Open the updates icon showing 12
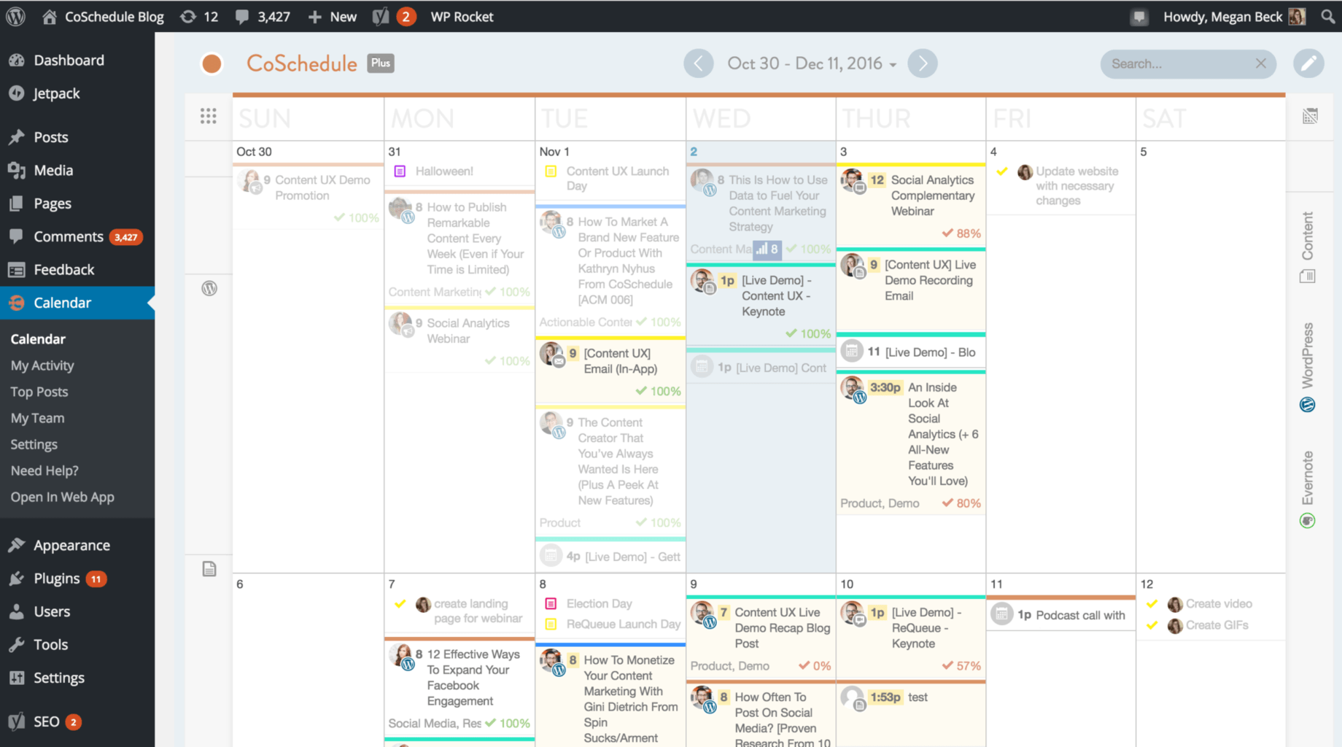Screen dimensions: 1342x747 pyautogui.click(x=199, y=16)
